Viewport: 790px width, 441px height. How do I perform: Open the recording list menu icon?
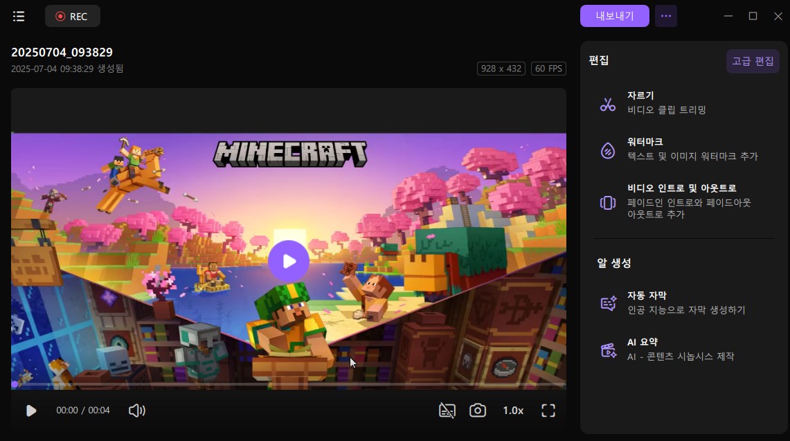(19, 16)
